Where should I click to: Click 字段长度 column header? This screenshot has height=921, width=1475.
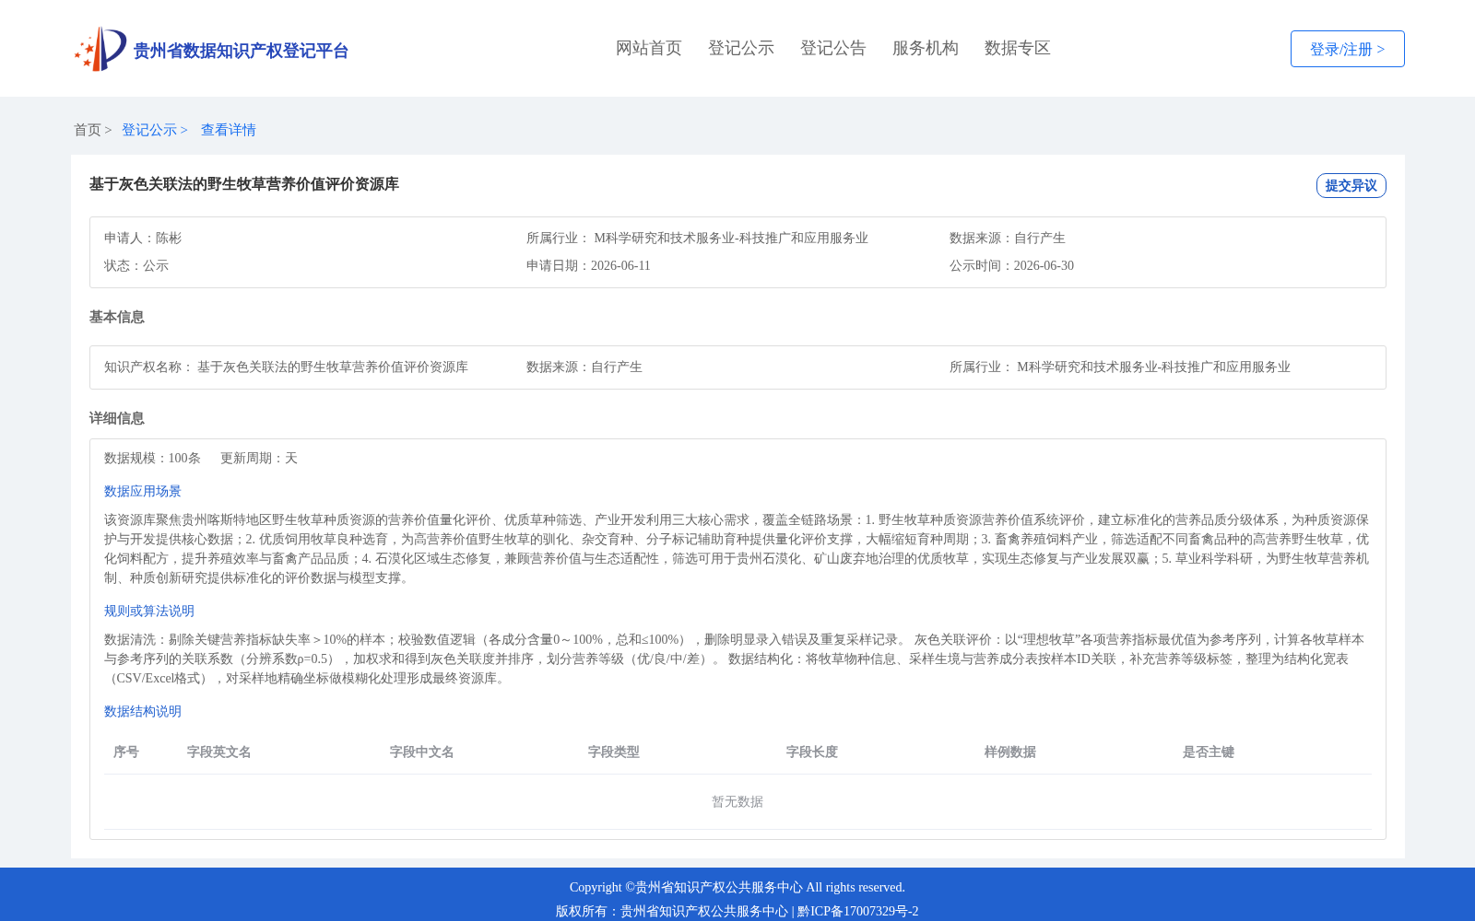pyautogui.click(x=812, y=752)
